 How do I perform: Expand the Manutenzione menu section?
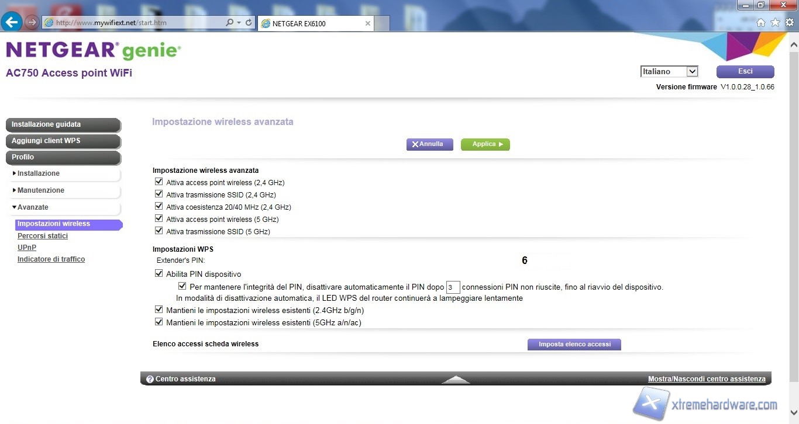[x=41, y=190]
